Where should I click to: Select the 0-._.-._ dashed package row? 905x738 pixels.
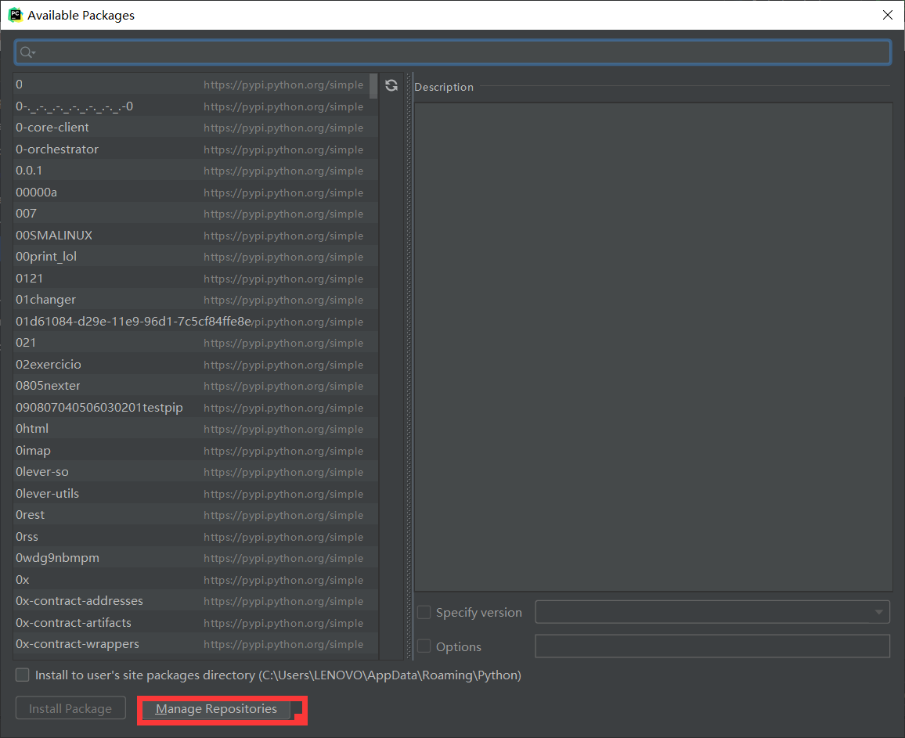196,106
